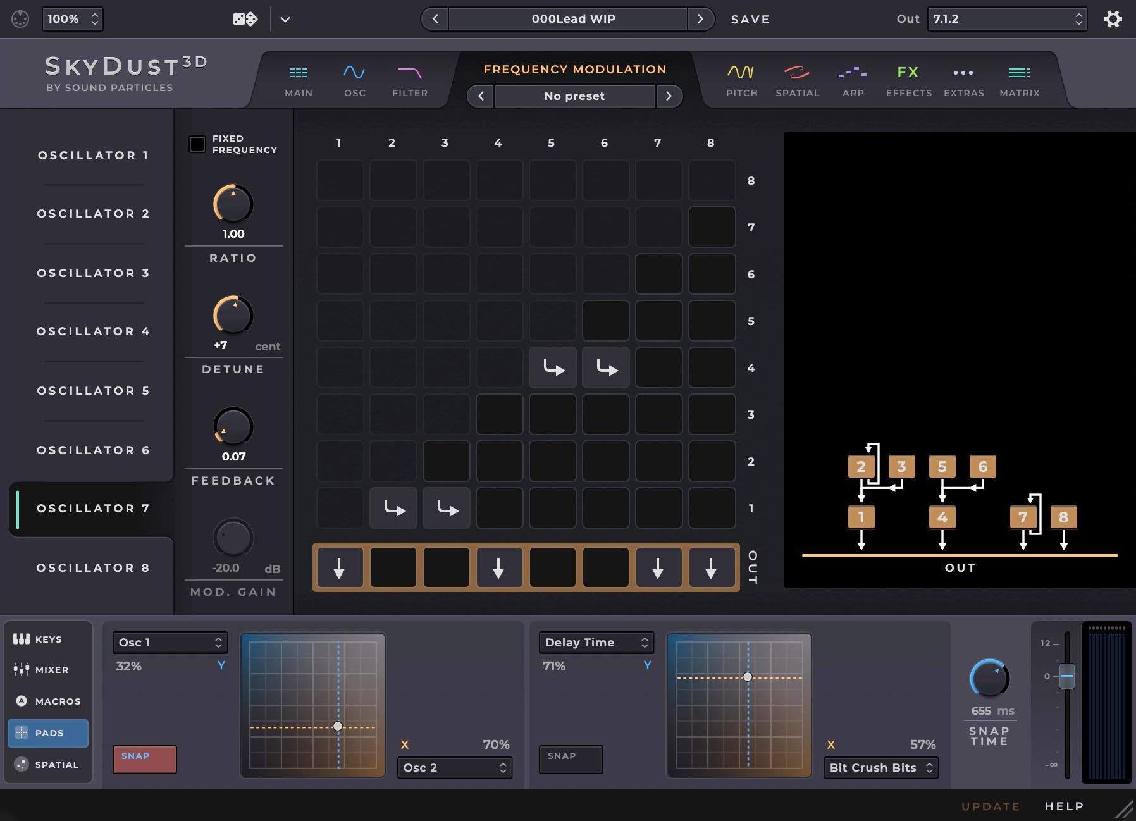Open the Osc 1 assignment dropdown
Screen dimensions: 1136x821
click(169, 642)
